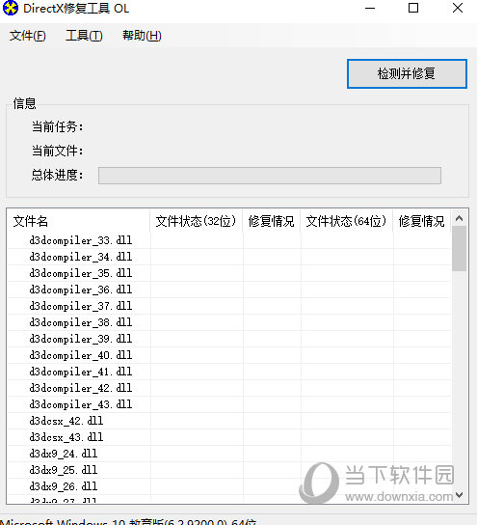This screenshot has width=477, height=525.
Task: Click the scrollbar up arrow of file list
Action: click(460, 218)
